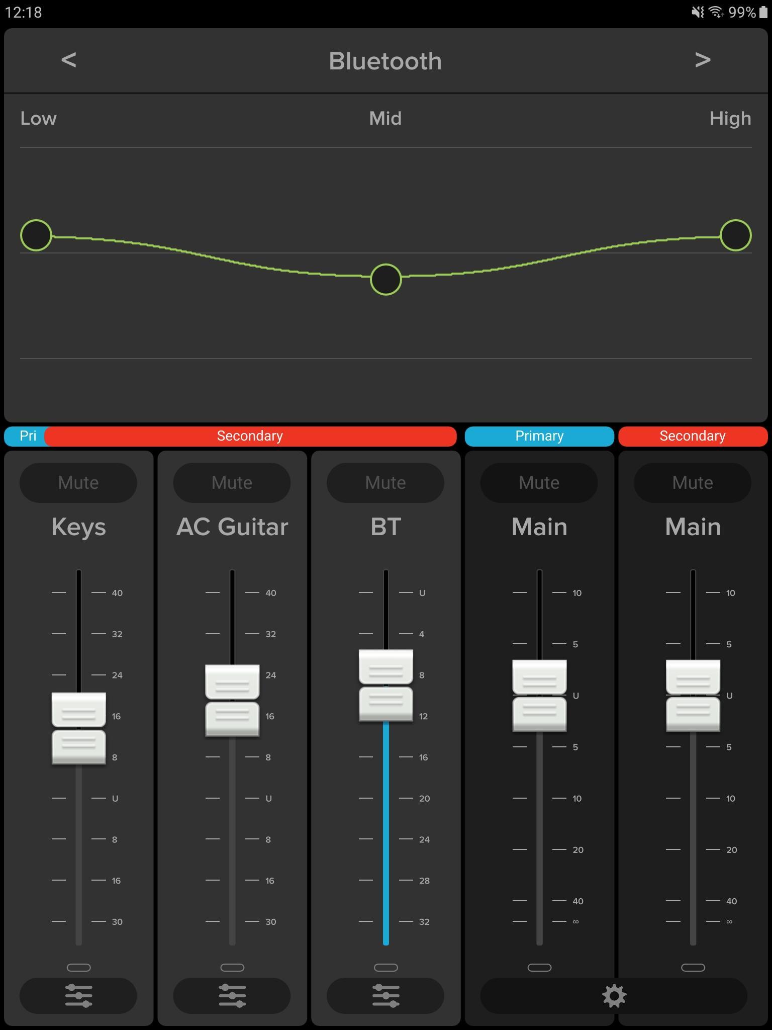This screenshot has width=772, height=1030.
Task: Select the Mid EQ band handle
Action: coord(386,279)
